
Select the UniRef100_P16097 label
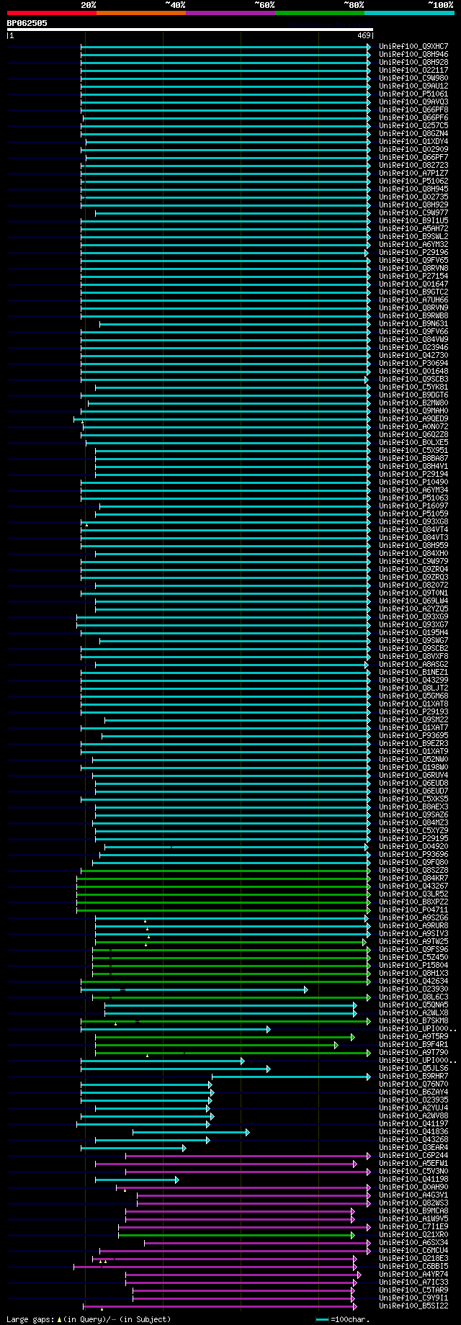(413, 506)
